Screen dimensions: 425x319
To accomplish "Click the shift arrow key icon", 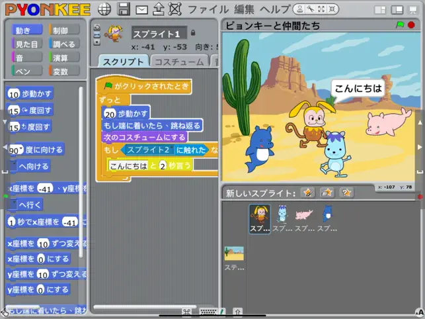I will (237, 312).
